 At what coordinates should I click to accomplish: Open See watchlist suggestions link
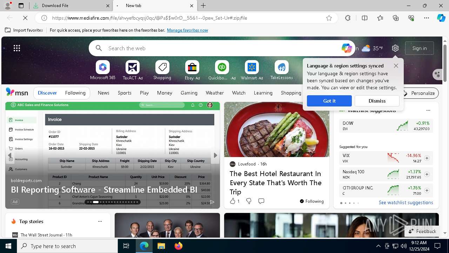[406, 203]
